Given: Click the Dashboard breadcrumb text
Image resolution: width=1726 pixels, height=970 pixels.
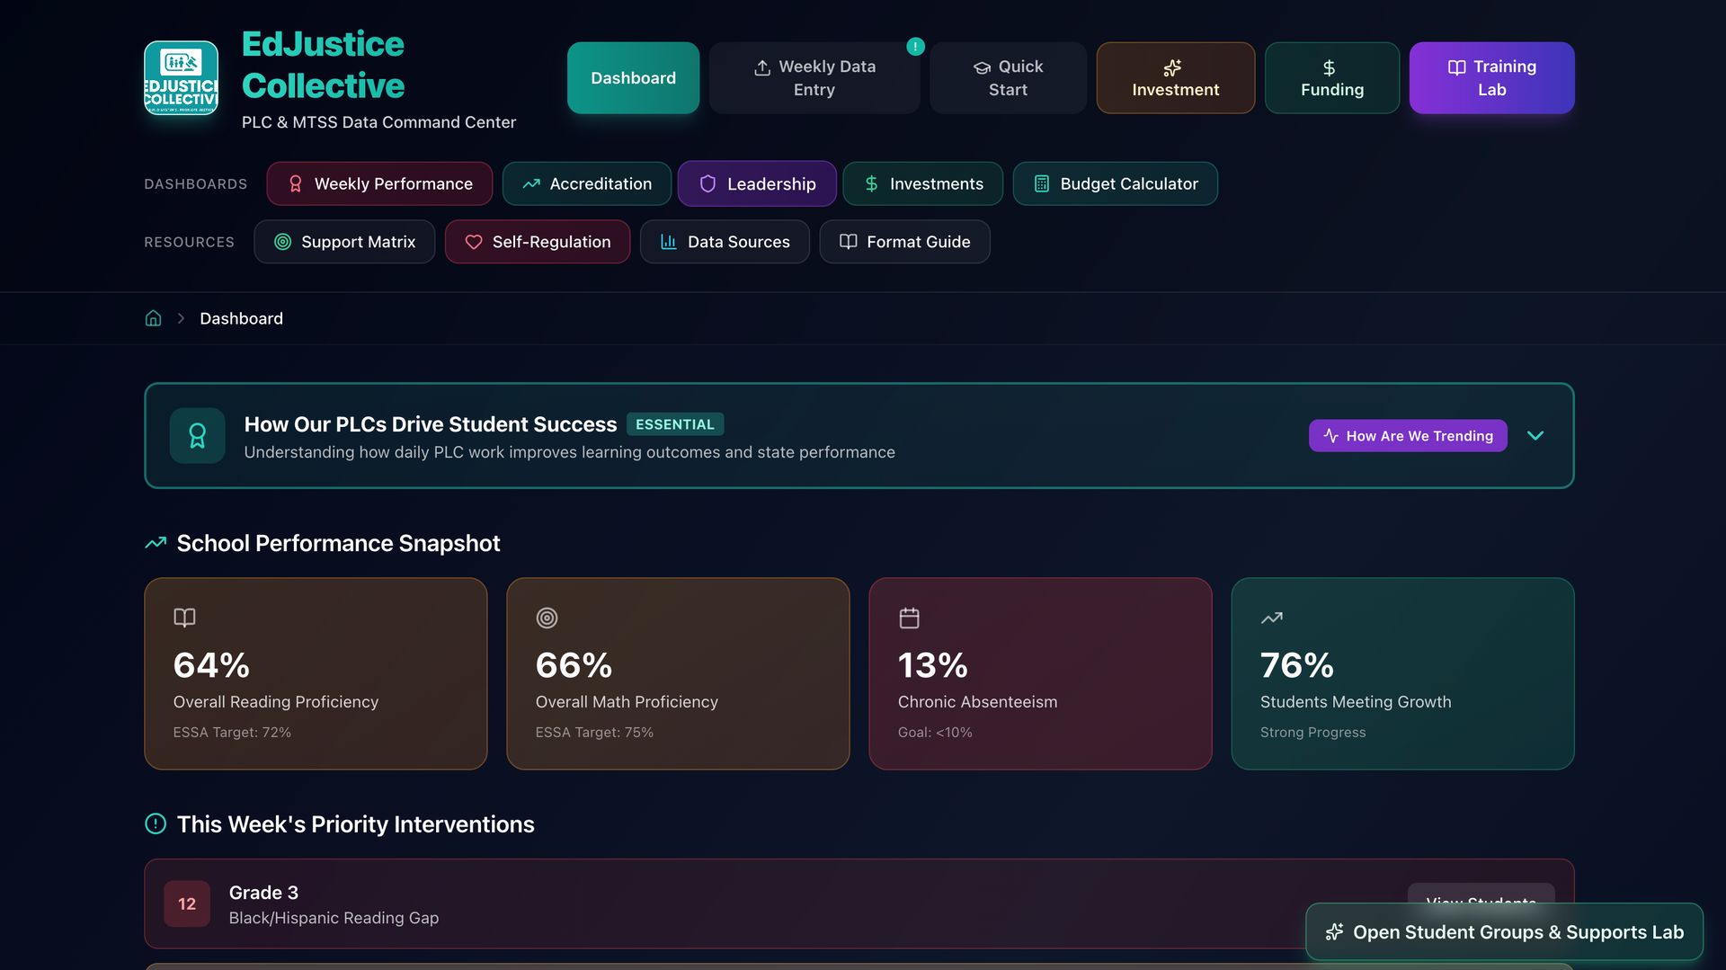Looking at the screenshot, I should [x=241, y=318].
